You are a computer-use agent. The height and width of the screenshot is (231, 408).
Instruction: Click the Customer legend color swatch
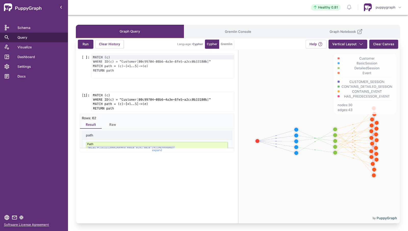pos(339,58)
